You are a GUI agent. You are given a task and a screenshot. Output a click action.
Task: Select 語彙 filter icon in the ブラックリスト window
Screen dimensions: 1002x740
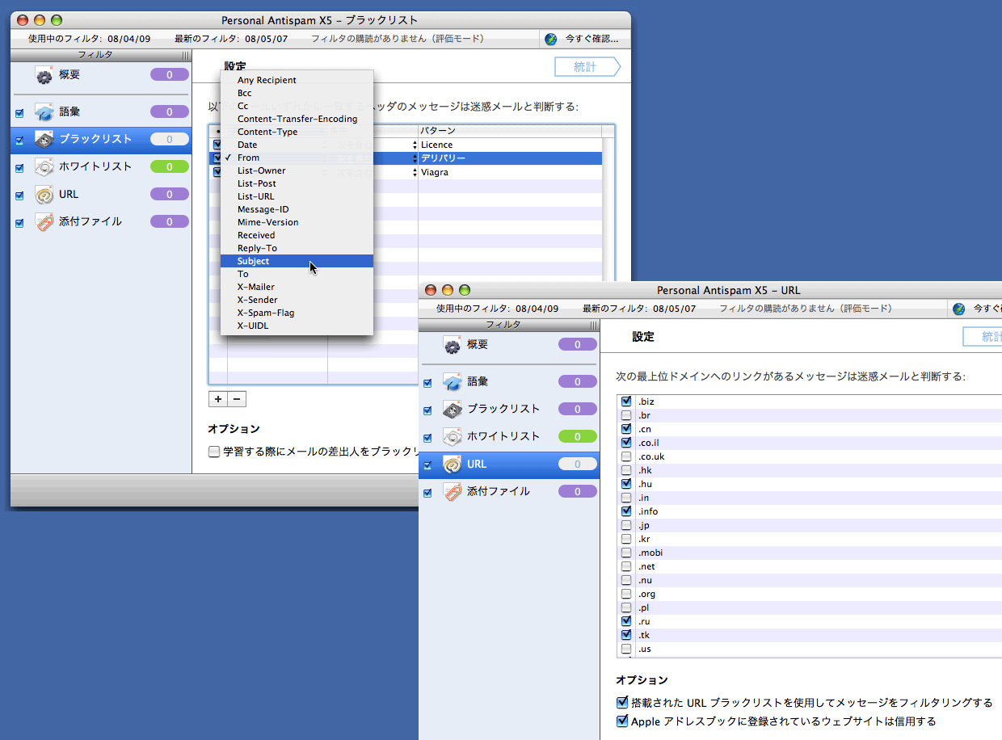44,112
